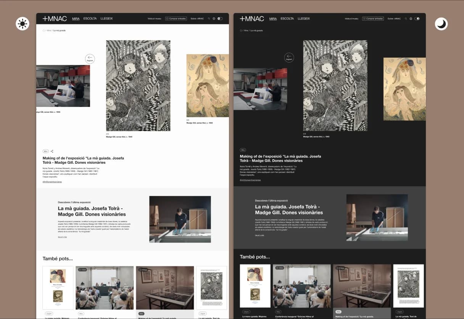Click the Mira tag pill above dark title
Viewport: 464px width, 319px height.
click(243, 150)
